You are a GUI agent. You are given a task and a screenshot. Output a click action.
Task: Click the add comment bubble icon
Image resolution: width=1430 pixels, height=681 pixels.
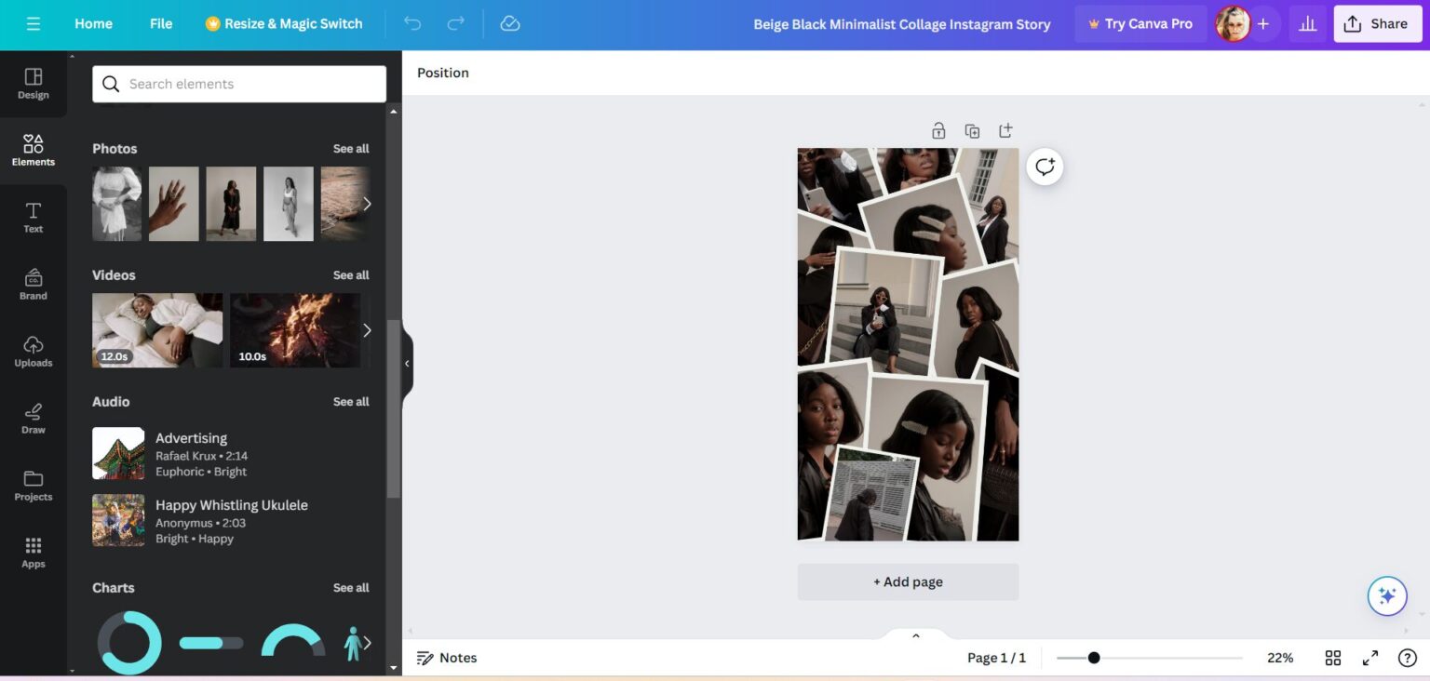1045,167
